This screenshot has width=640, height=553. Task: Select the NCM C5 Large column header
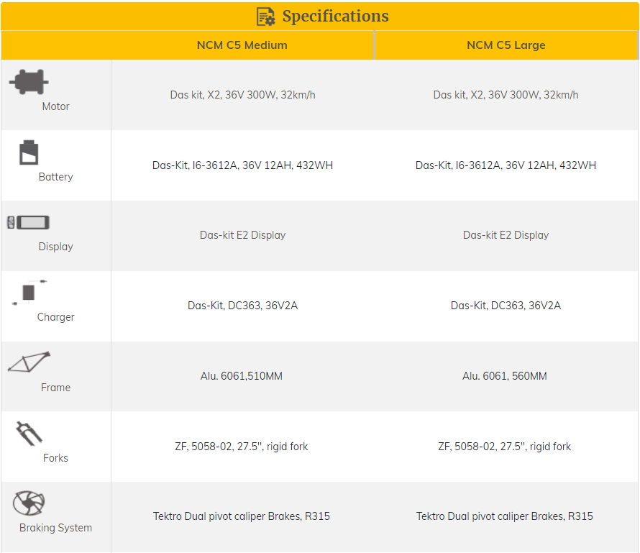click(506, 45)
